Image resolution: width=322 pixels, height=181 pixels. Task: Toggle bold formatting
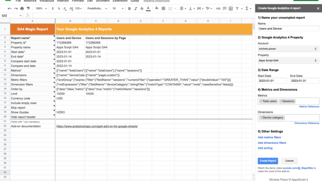point(129,8)
